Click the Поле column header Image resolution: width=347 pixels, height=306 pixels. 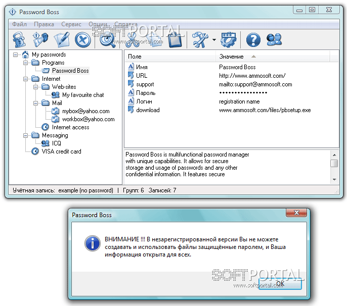click(170, 57)
